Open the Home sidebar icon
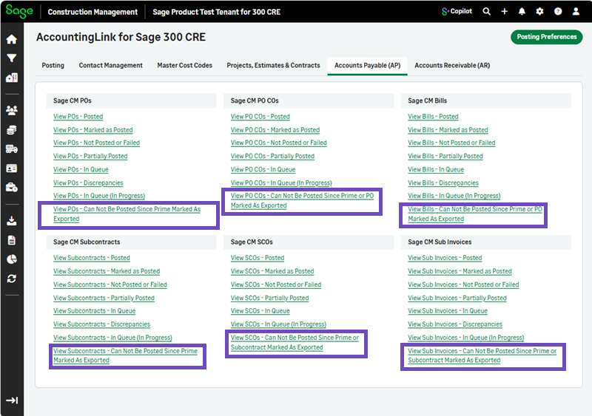Image resolution: width=592 pixels, height=416 pixels. pyautogui.click(x=12, y=39)
